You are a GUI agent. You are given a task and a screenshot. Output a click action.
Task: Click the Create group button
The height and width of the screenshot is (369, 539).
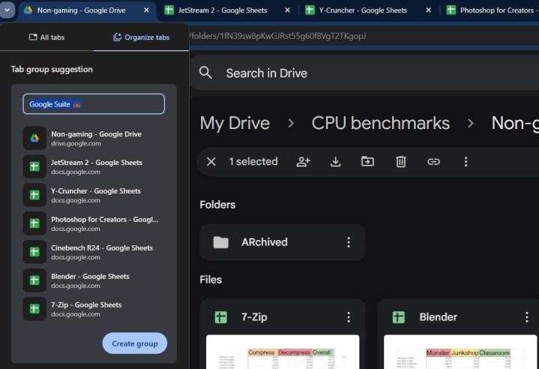pos(134,343)
